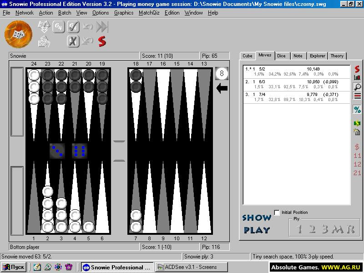Select move 2 entry 6/3 in list
The width and height of the screenshot is (364, 273).
click(x=297, y=84)
